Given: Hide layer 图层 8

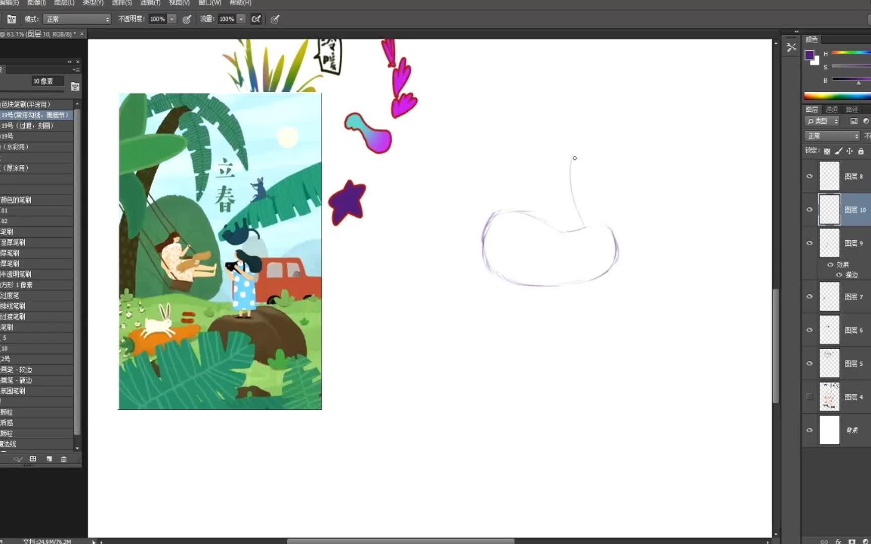Looking at the screenshot, I should (x=810, y=176).
